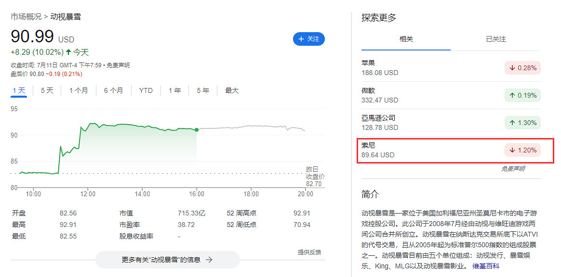The height and width of the screenshot is (277, 561).
Task: Select the 相关 tab under 探索更多
Action: point(405,39)
